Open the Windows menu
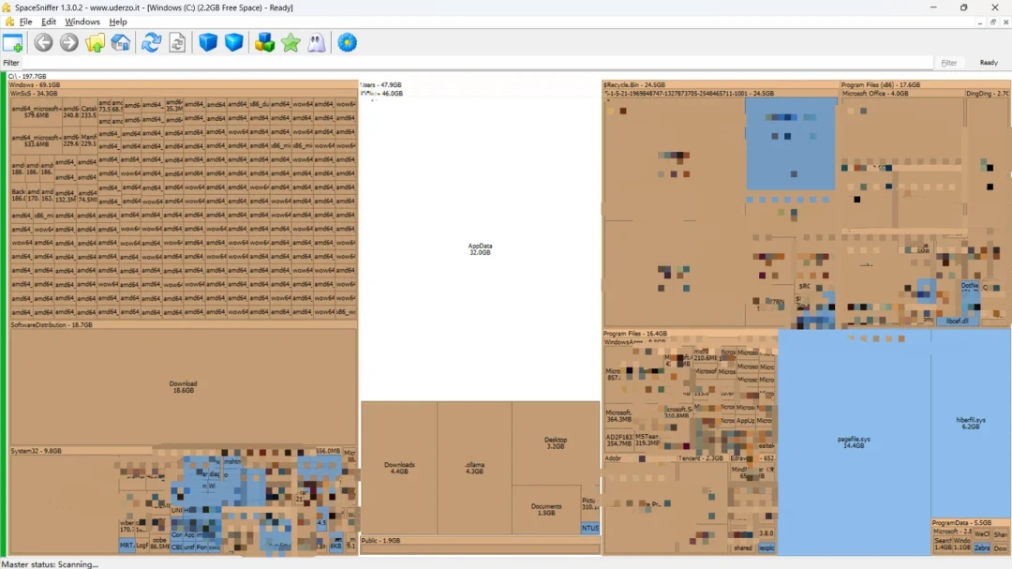This screenshot has height=569, width=1012. point(82,22)
